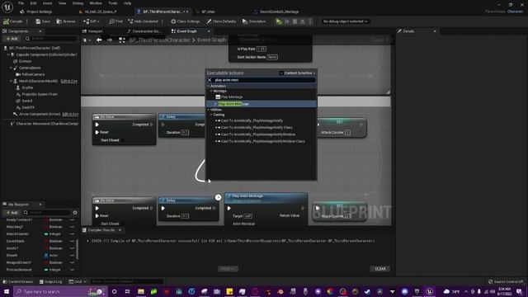Open Class Defaults
The height and width of the screenshot is (297, 528).
click(221, 21)
